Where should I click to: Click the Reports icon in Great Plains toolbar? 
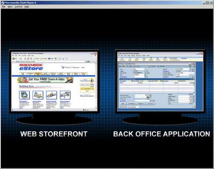(x=137, y=58)
